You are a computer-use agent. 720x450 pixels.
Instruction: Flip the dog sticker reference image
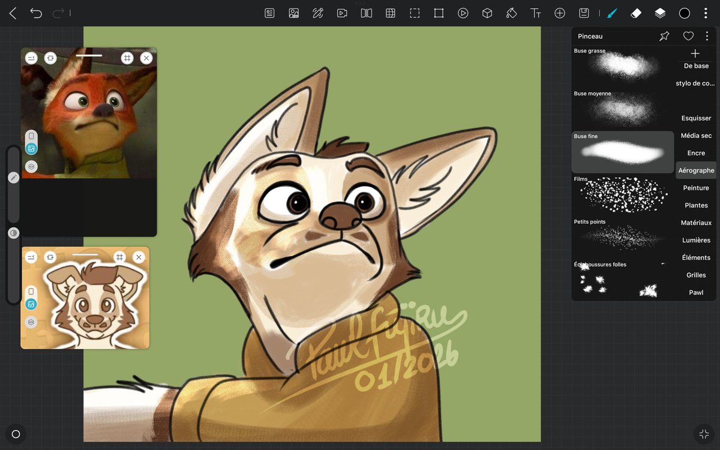pos(50,257)
